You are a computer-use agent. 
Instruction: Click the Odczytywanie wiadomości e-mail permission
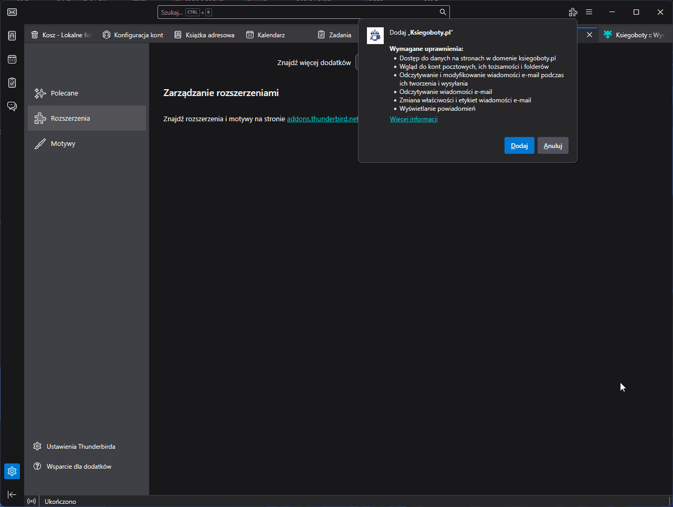[446, 92]
